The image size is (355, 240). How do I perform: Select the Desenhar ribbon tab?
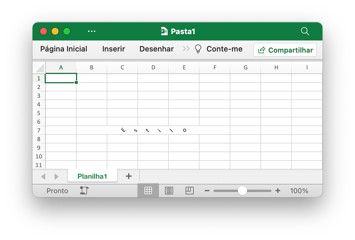coord(156,49)
